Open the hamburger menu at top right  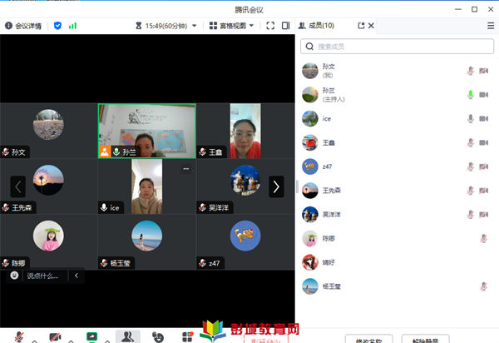[491, 26]
